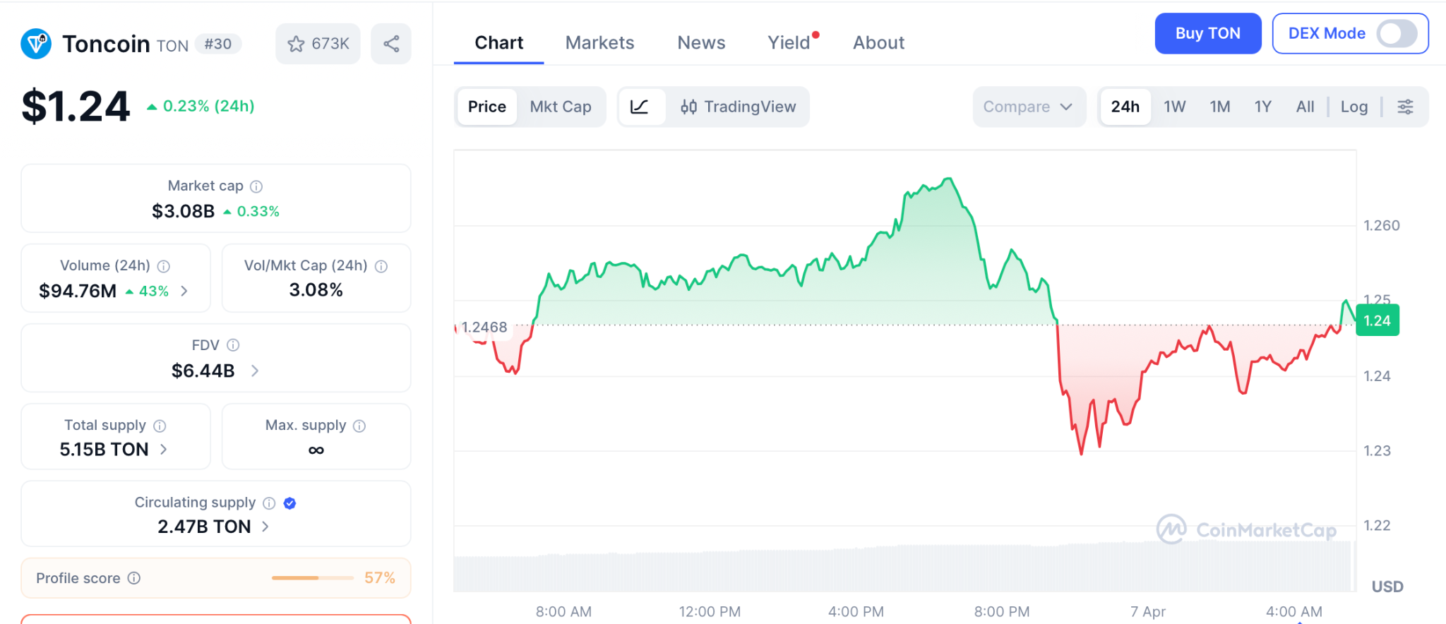Select the 1W time range
The width and height of the screenshot is (1446, 624).
tap(1174, 107)
